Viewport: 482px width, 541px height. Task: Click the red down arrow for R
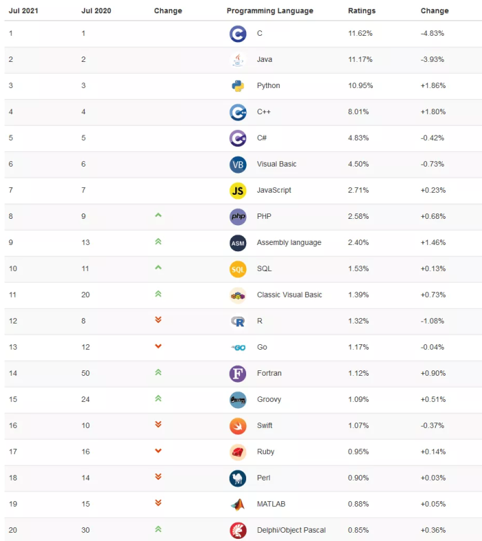(x=158, y=320)
